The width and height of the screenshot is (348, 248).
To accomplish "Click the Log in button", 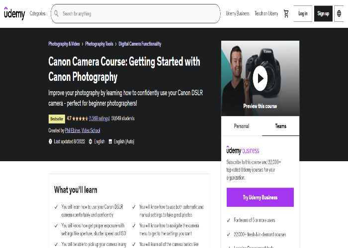I will [x=303, y=13].
